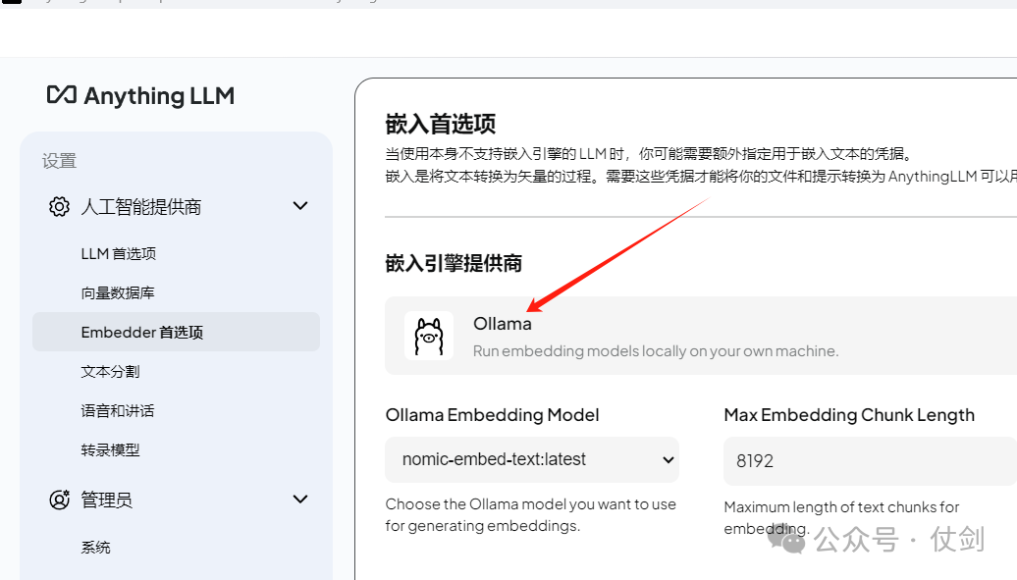Click the Max Embedding Chunk Length label
This screenshot has width=1017, height=580.
tap(849, 415)
